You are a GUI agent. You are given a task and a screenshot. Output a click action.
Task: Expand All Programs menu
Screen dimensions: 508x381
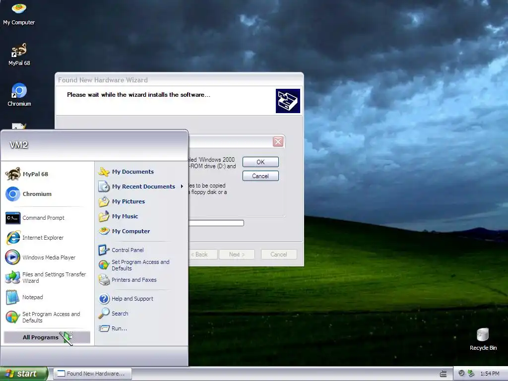coord(47,337)
